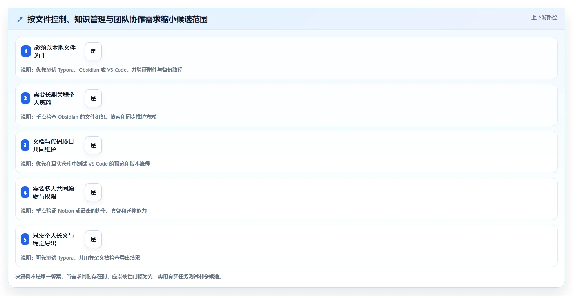Click the 是 button for 只需个人长文与稳定导出
The width and height of the screenshot is (573, 296).
click(x=93, y=239)
